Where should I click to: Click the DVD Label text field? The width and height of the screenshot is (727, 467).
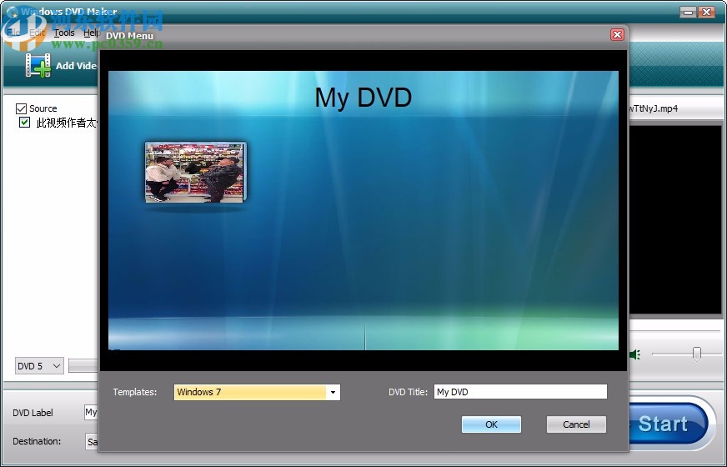coord(92,412)
